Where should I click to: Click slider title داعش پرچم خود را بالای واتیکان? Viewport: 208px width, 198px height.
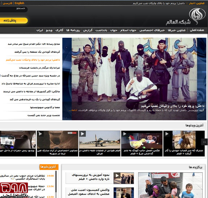pyautogui.click(x=173, y=106)
